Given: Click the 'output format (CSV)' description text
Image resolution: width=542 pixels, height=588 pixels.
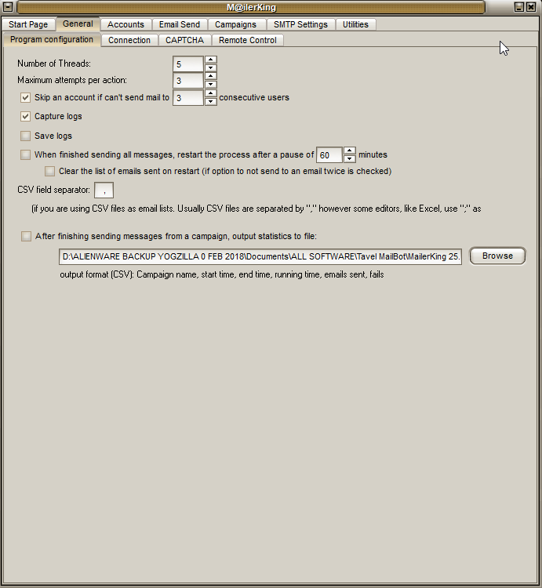Looking at the screenshot, I should (222, 274).
